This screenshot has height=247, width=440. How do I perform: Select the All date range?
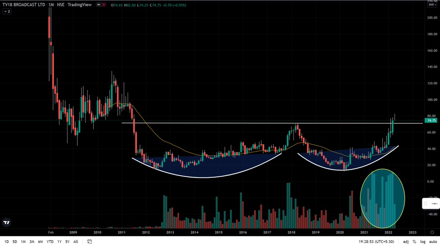click(x=76, y=242)
